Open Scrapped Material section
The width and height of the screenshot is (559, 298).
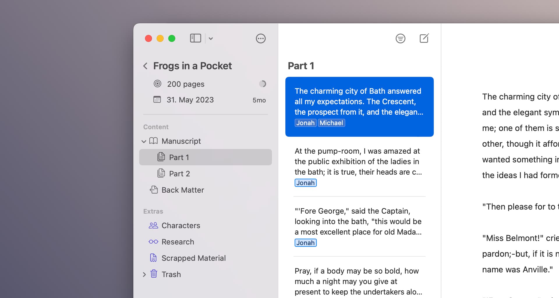click(193, 258)
